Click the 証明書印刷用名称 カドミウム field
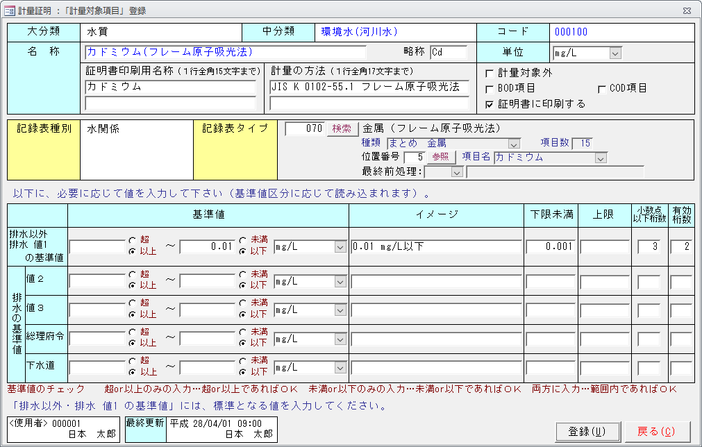This screenshot has width=702, height=447. click(x=170, y=87)
